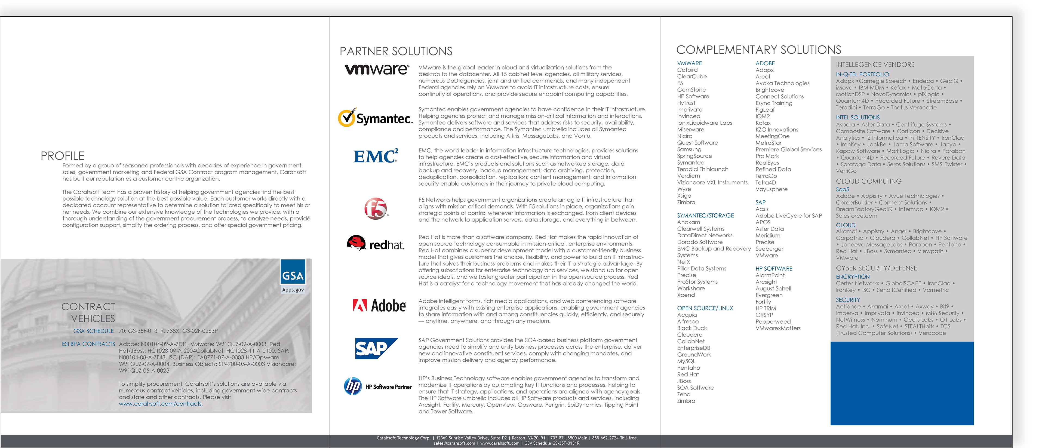Click the GSA SCHEDULE label
The height and width of the screenshot is (448, 1045).
(x=93, y=331)
